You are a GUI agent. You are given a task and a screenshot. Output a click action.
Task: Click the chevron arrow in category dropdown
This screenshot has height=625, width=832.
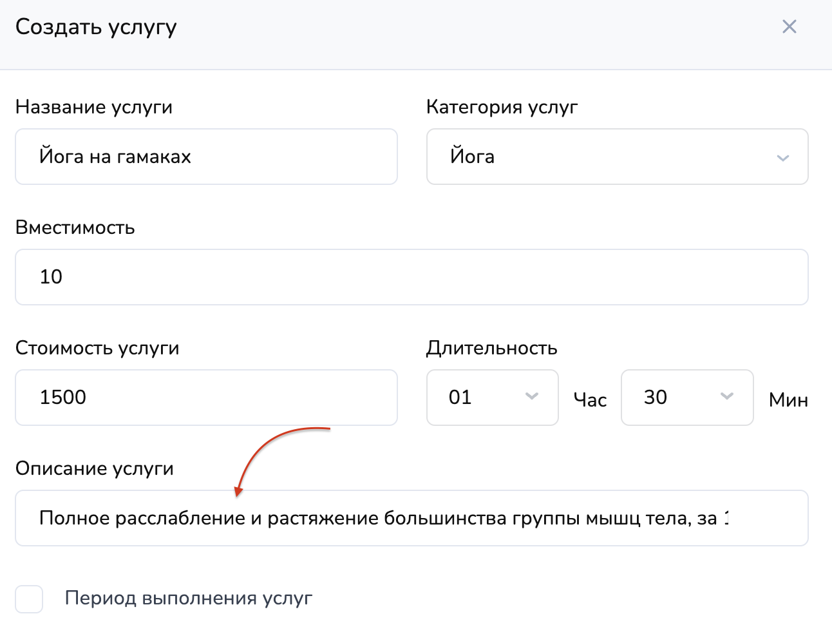point(782,158)
